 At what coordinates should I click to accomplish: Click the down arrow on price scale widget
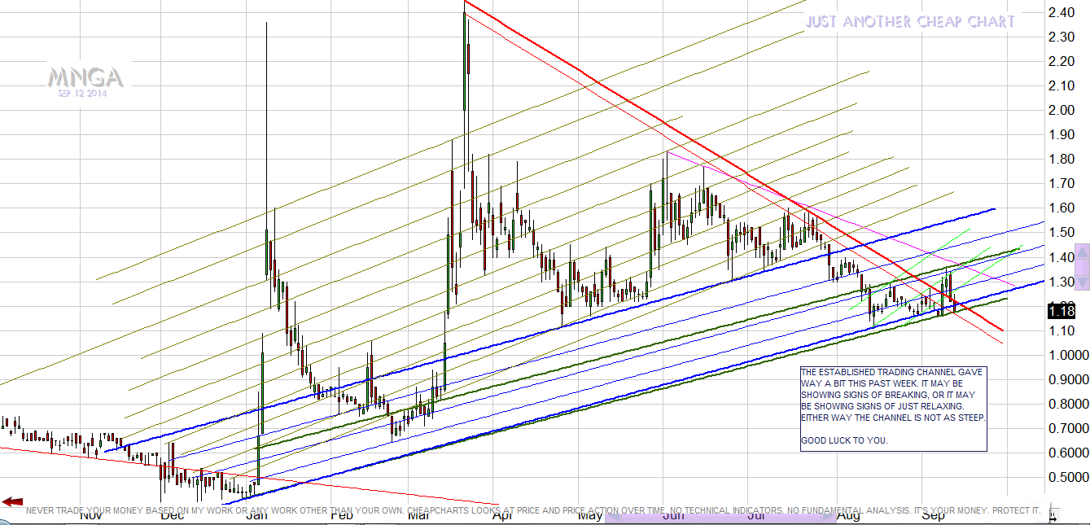coord(1082,282)
